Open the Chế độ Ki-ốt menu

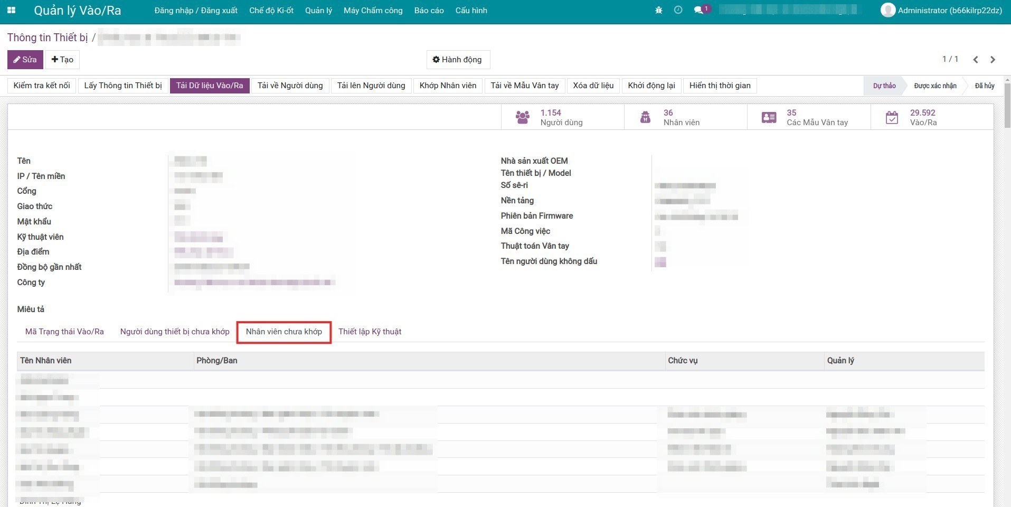pyautogui.click(x=271, y=10)
